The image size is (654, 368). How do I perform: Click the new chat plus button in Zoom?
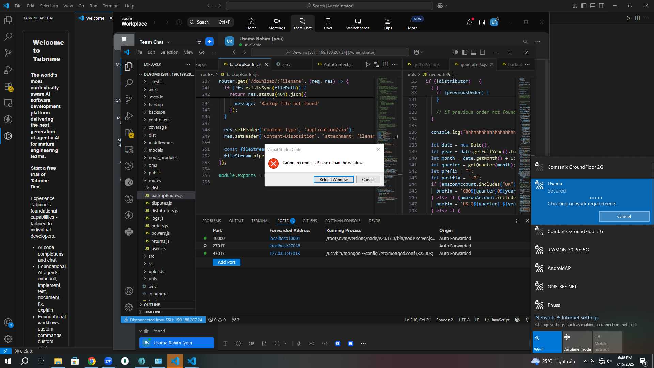[x=209, y=42]
